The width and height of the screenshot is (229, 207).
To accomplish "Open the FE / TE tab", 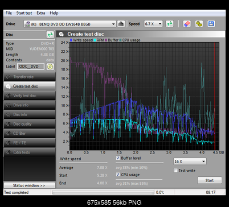I will point(30,143).
